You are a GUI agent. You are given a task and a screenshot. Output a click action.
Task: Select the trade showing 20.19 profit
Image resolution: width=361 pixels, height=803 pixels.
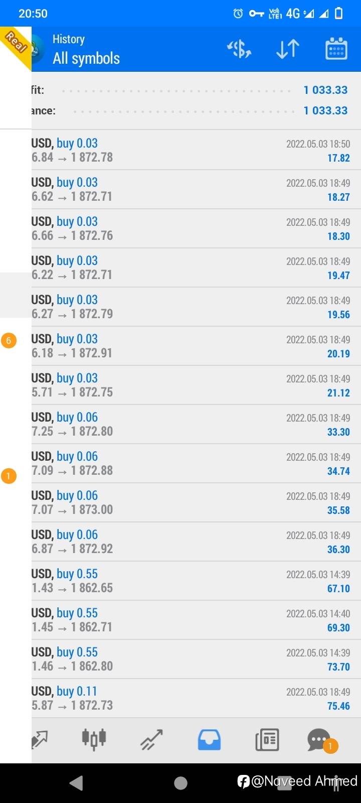(196, 346)
